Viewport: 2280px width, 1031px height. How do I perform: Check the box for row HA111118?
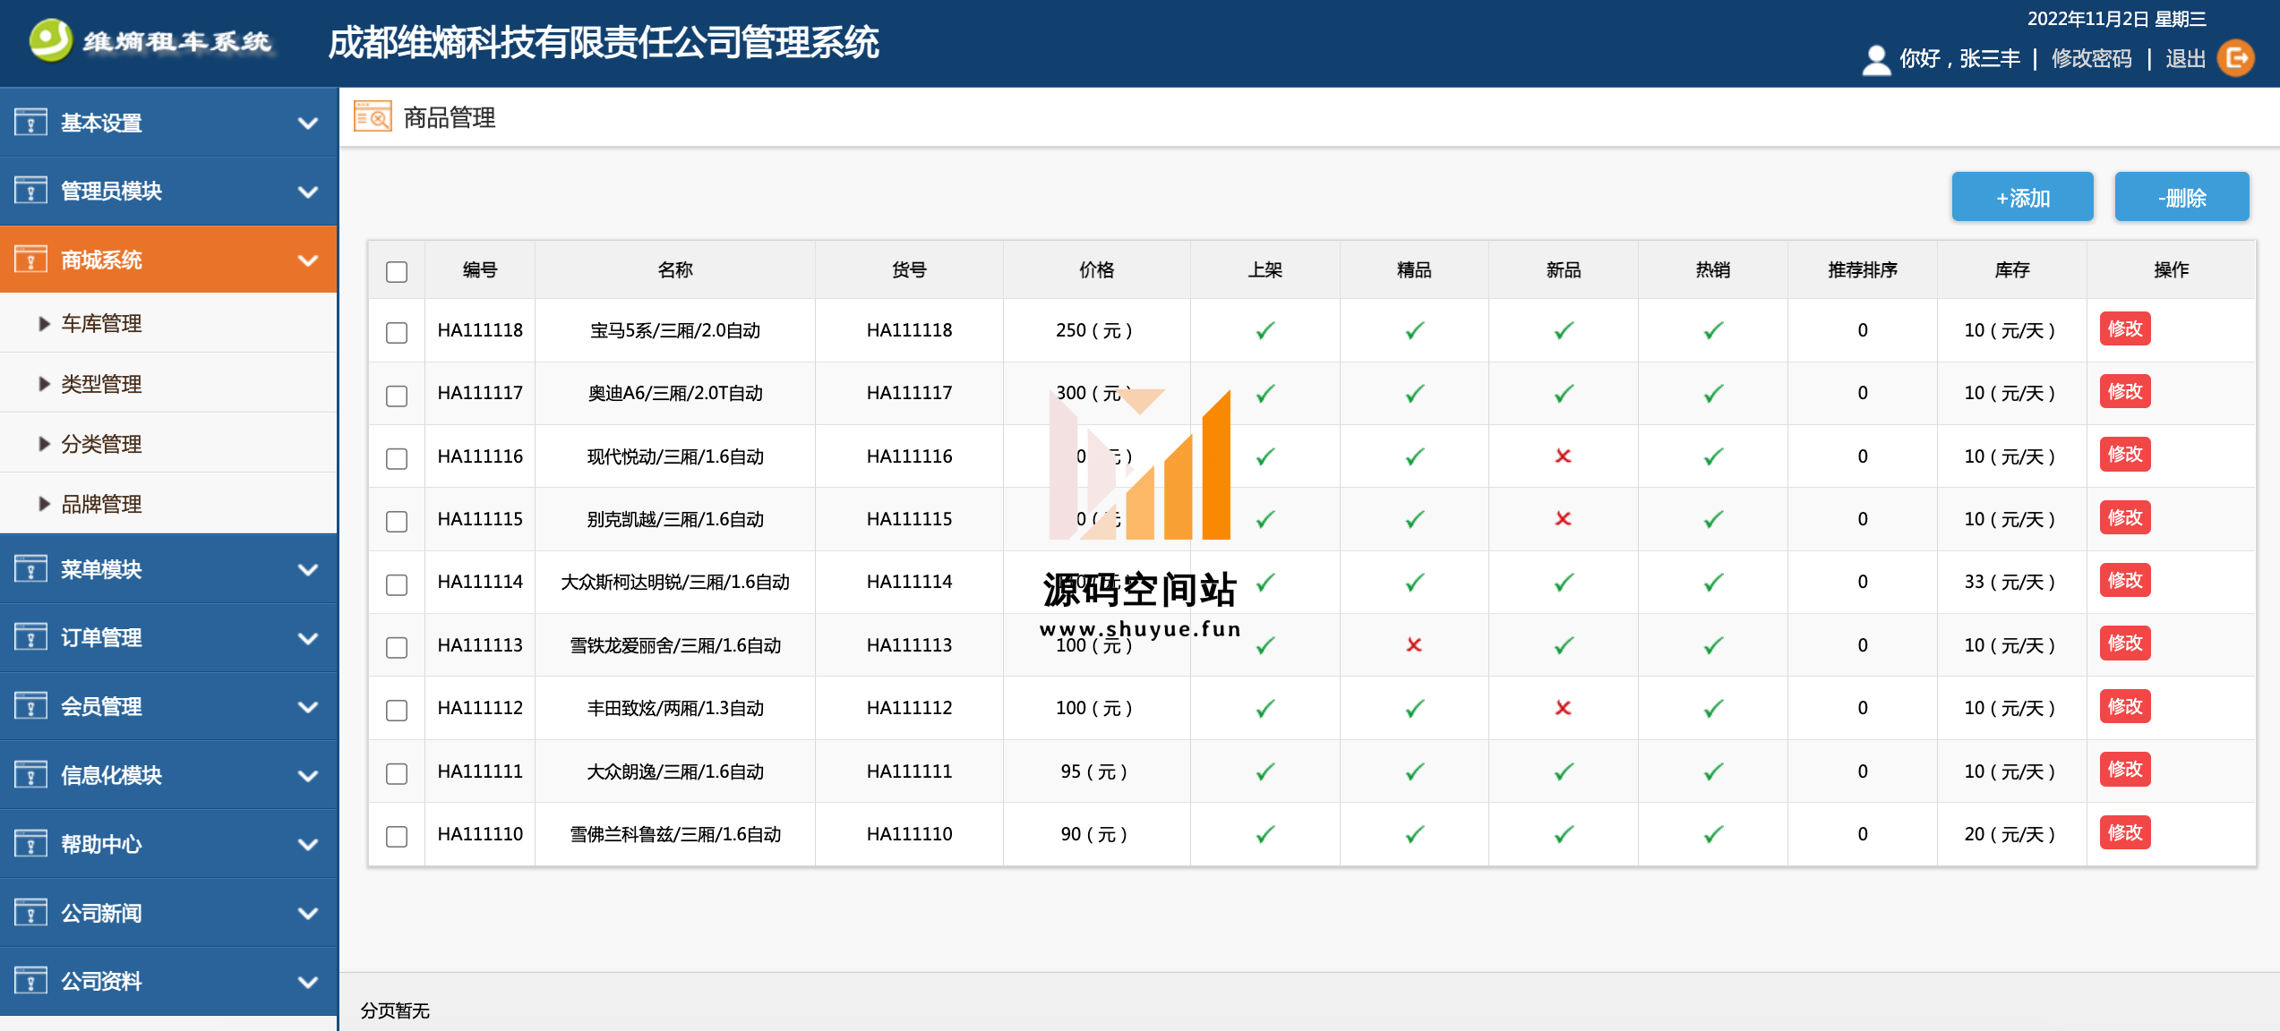(397, 332)
